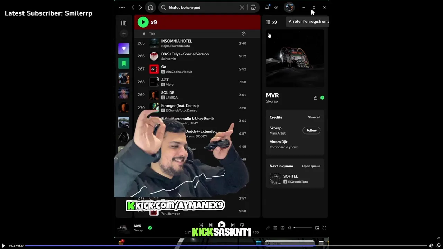Open the user profile avatar menu
This screenshot has width=443, height=249.
(289, 7)
